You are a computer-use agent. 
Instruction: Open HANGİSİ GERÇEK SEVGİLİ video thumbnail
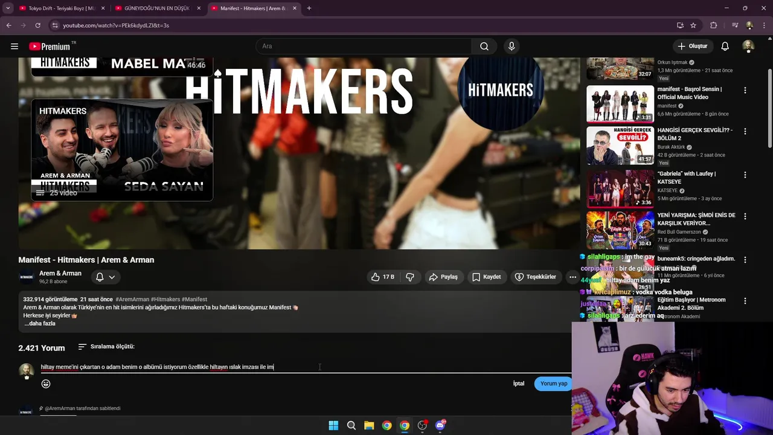pos(620,146)
